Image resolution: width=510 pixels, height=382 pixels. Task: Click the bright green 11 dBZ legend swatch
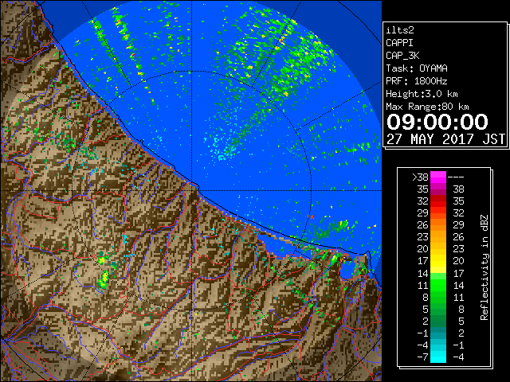pos(438,285)
